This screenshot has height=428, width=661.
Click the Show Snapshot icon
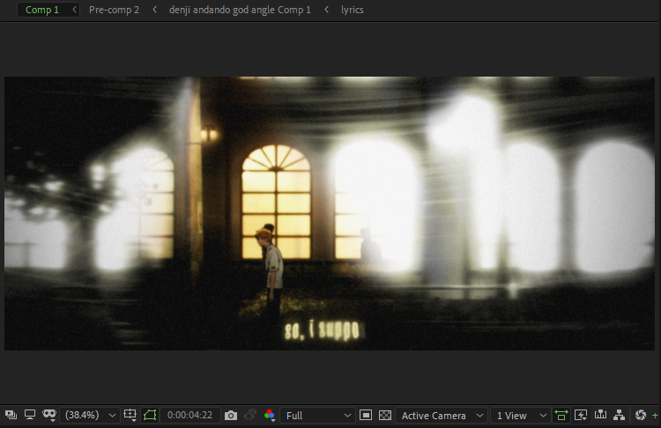[x=250, y=415]
